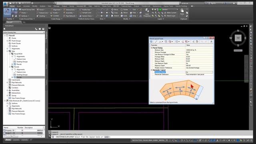Click the slide line create tool in Parcel Layout Tools
This screenshot has width=256, height=144.
(170, 42)
